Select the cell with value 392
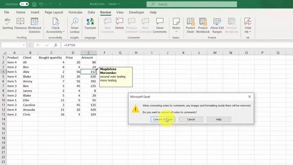 coord(88,81)
